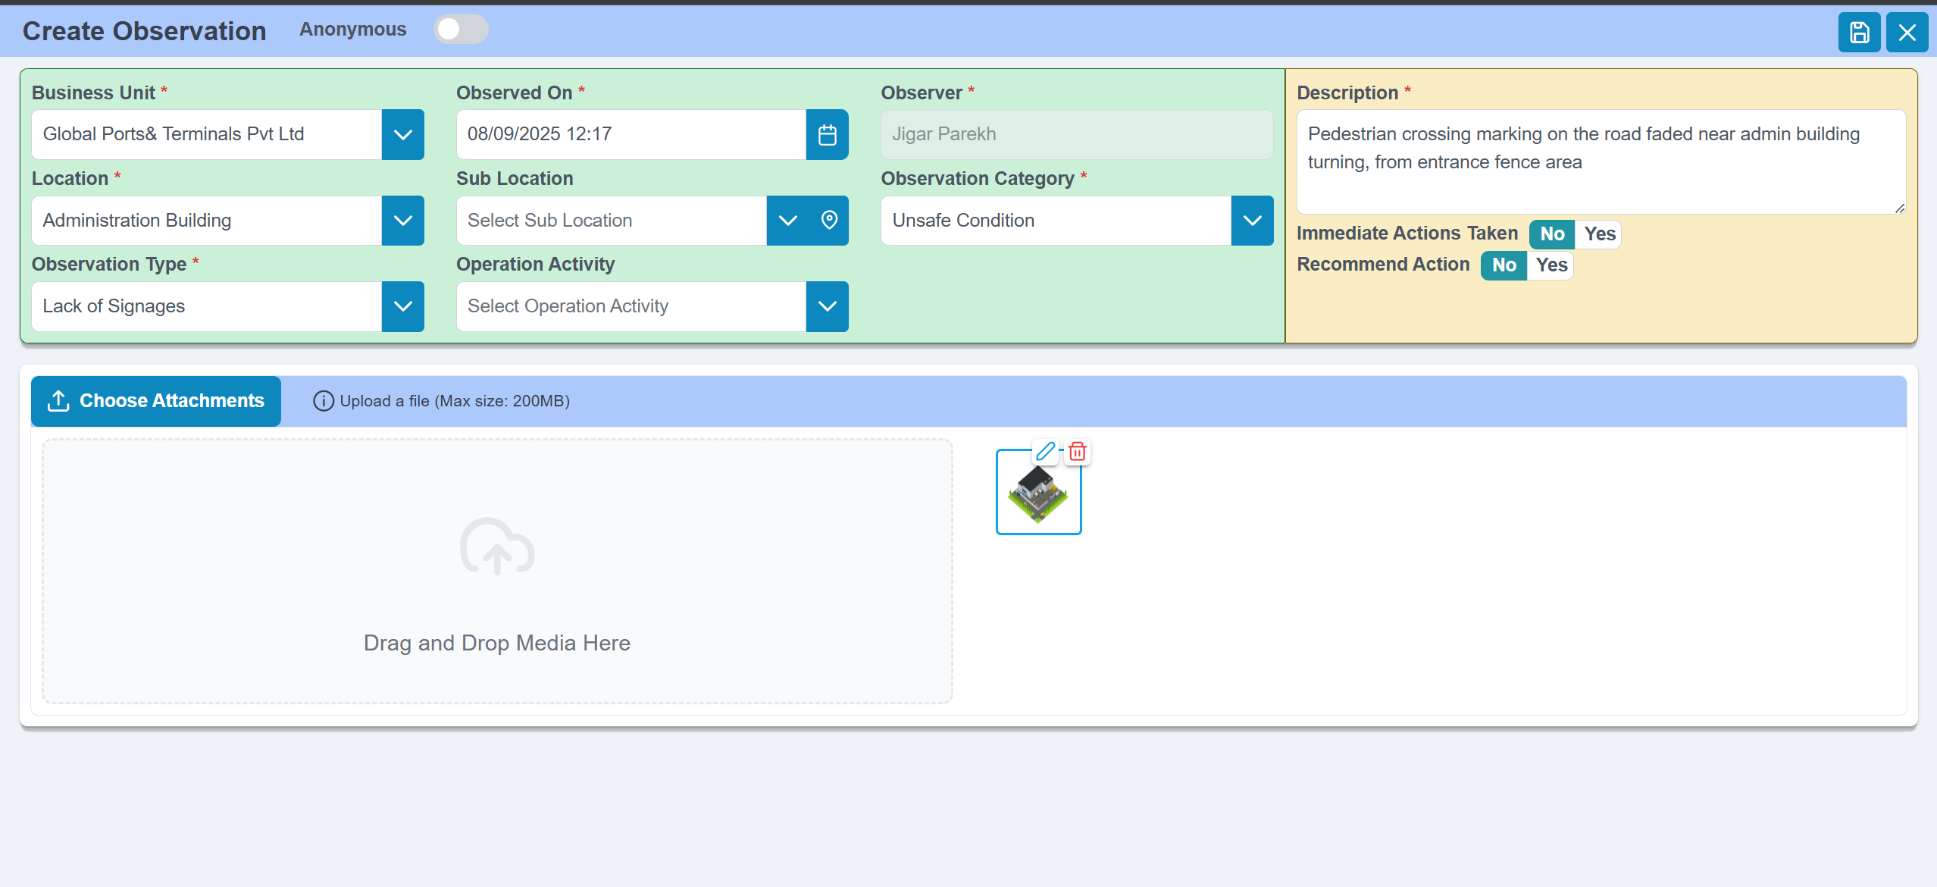Click the Sub Location map pin icon

coord(829,221)
